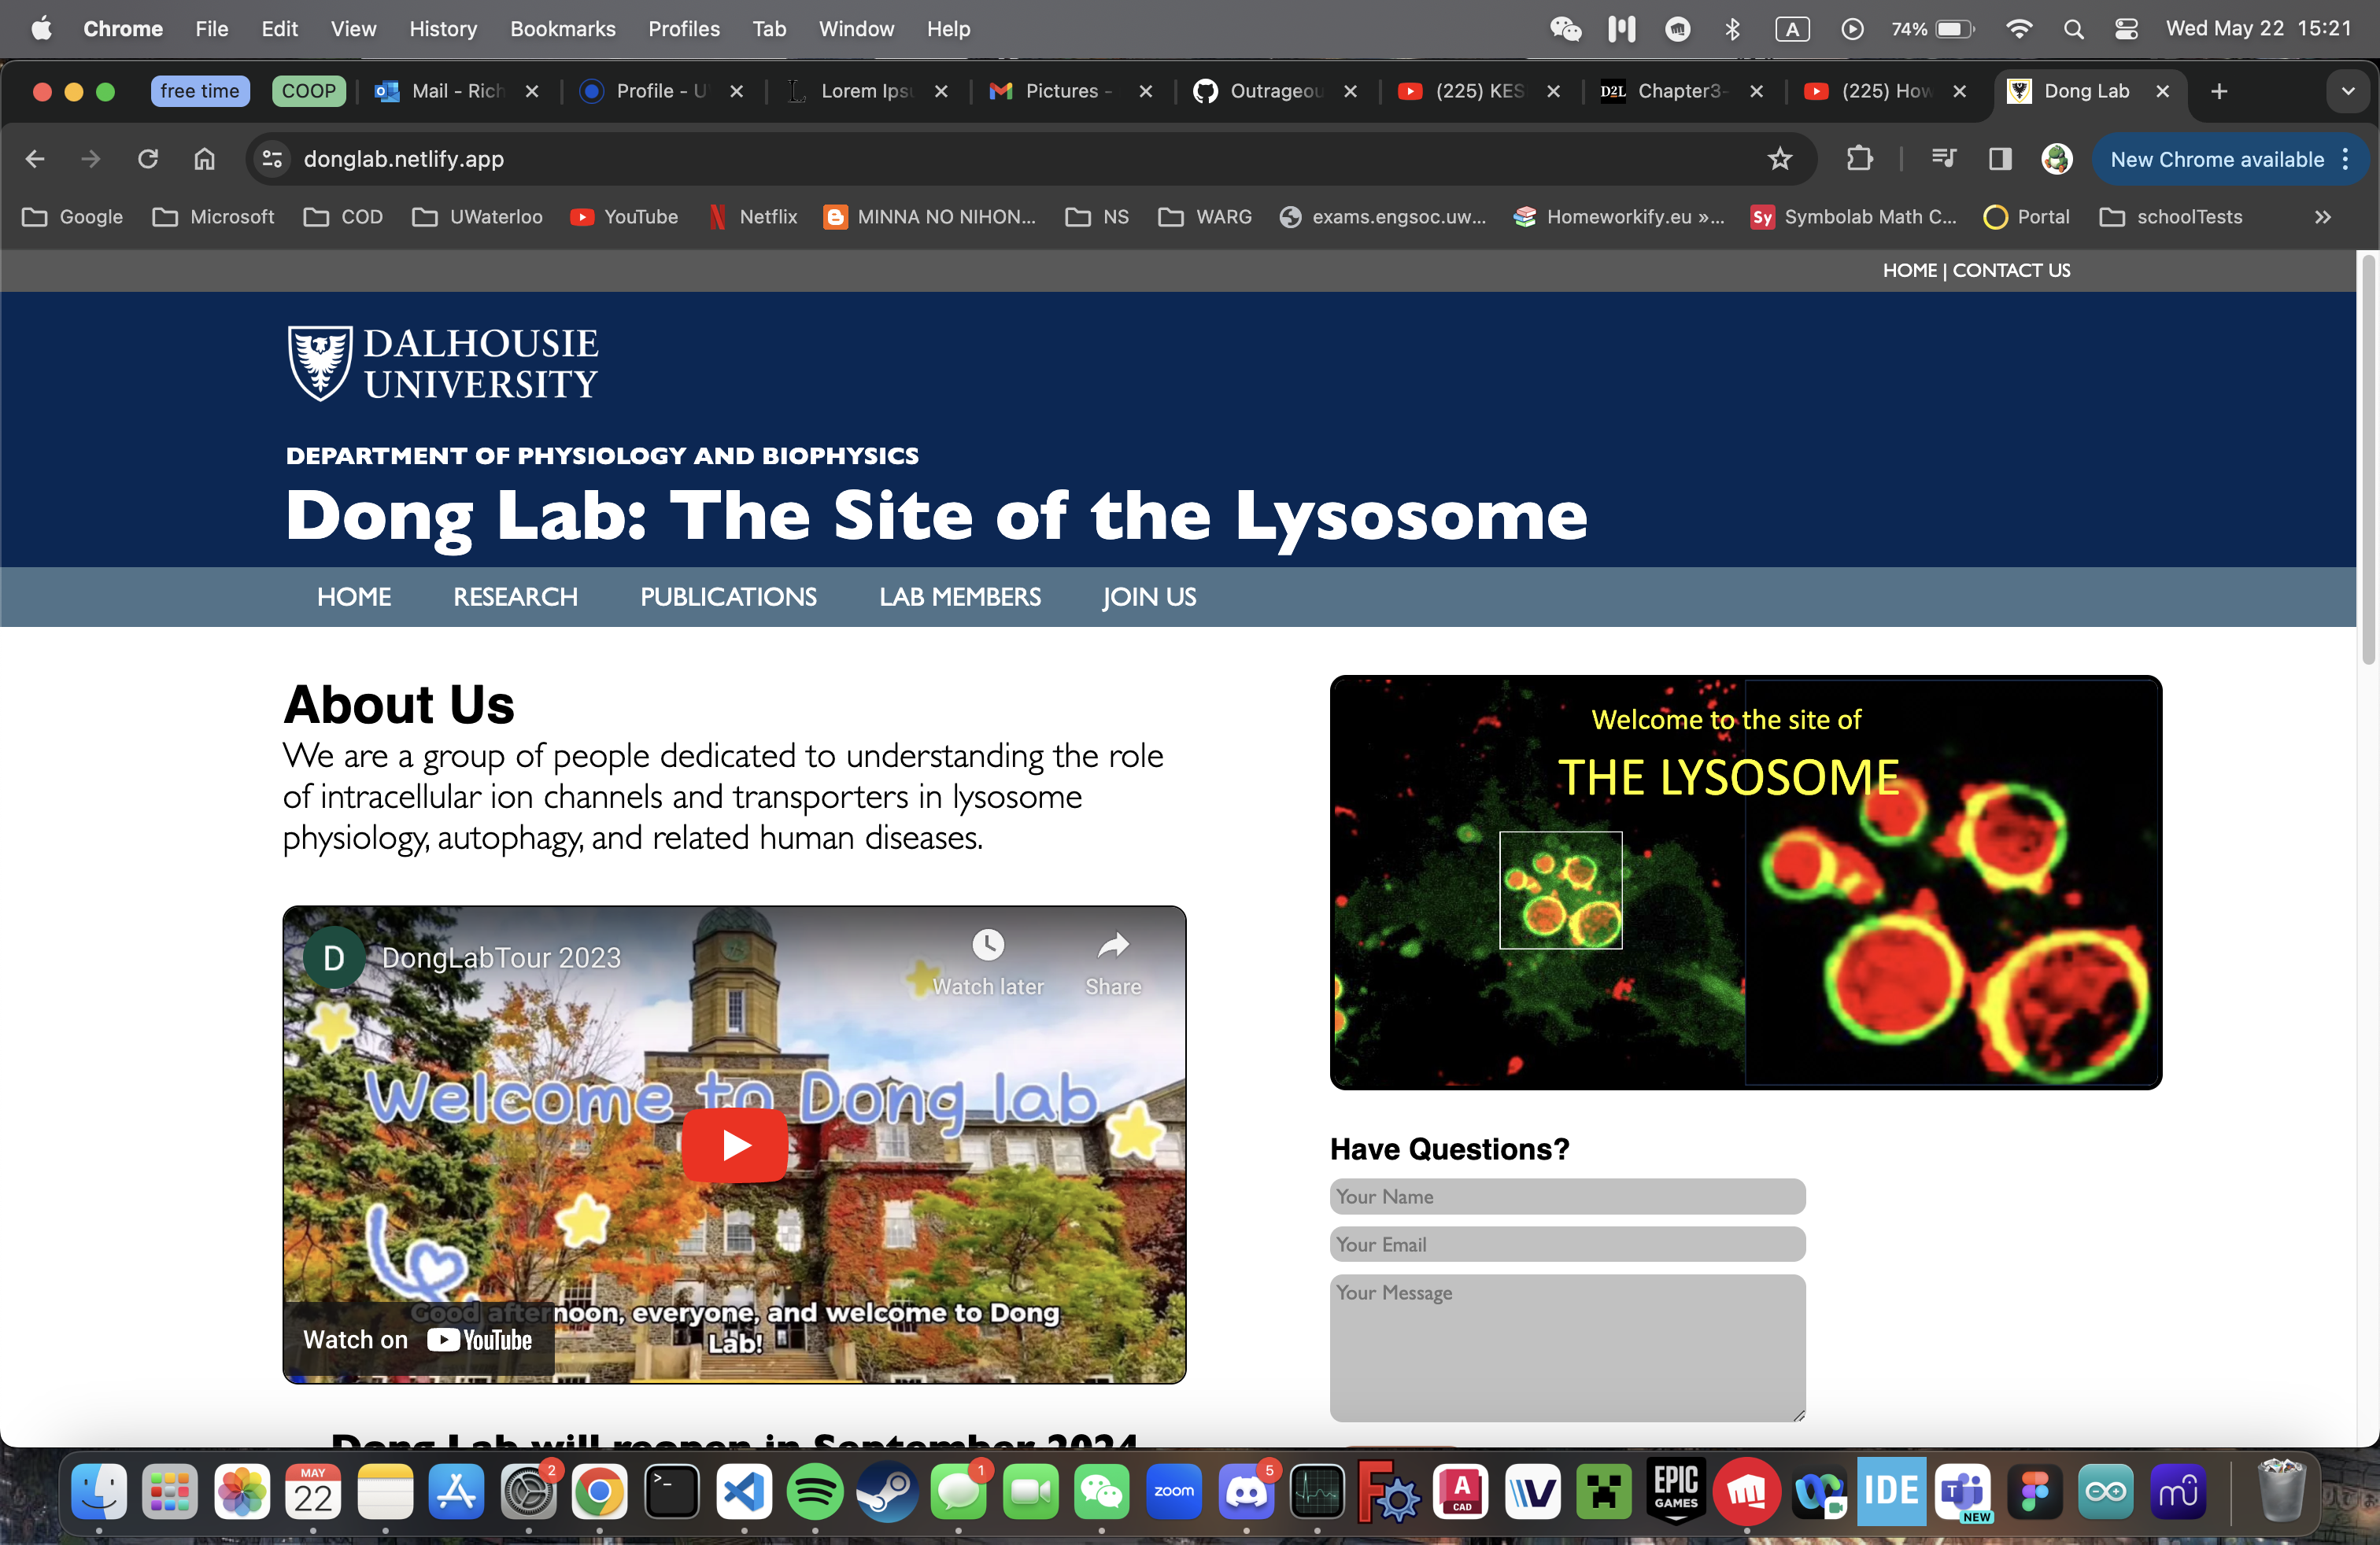Click the browser home icon
The image size is (2380, 1545).
[204, 159]
